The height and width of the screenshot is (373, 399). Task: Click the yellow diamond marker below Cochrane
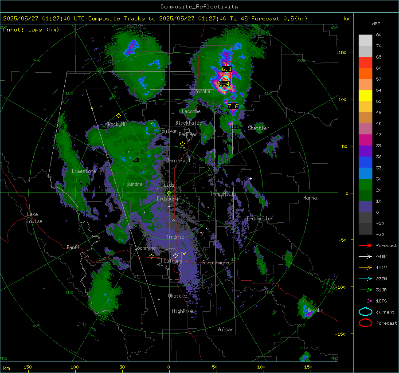[x=152, y=256]
